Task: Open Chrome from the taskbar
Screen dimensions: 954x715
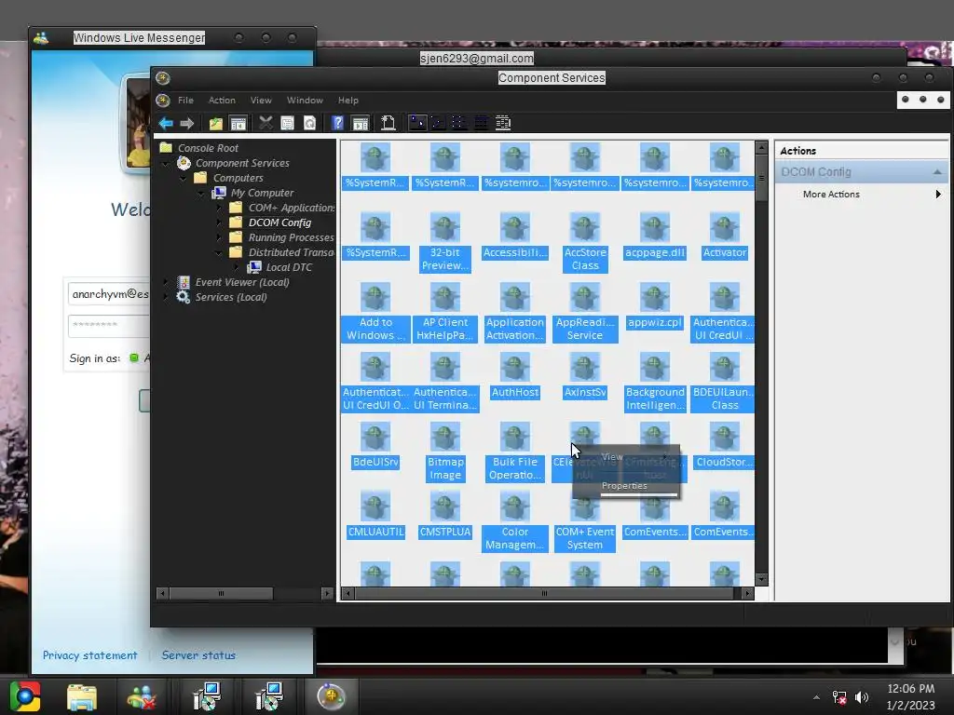Action: pos(25,696)
